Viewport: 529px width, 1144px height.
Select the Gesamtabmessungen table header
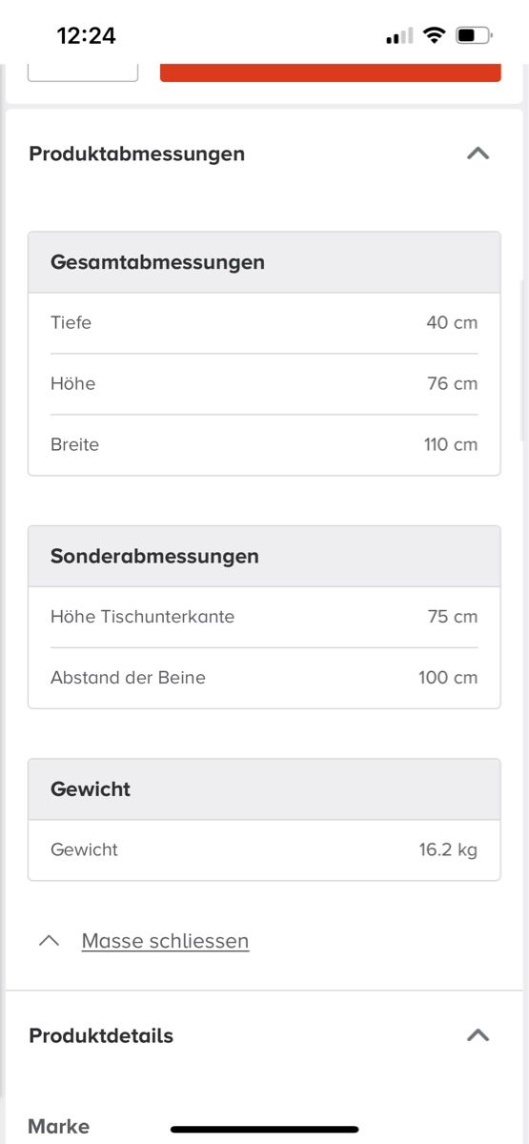point(264,262)
